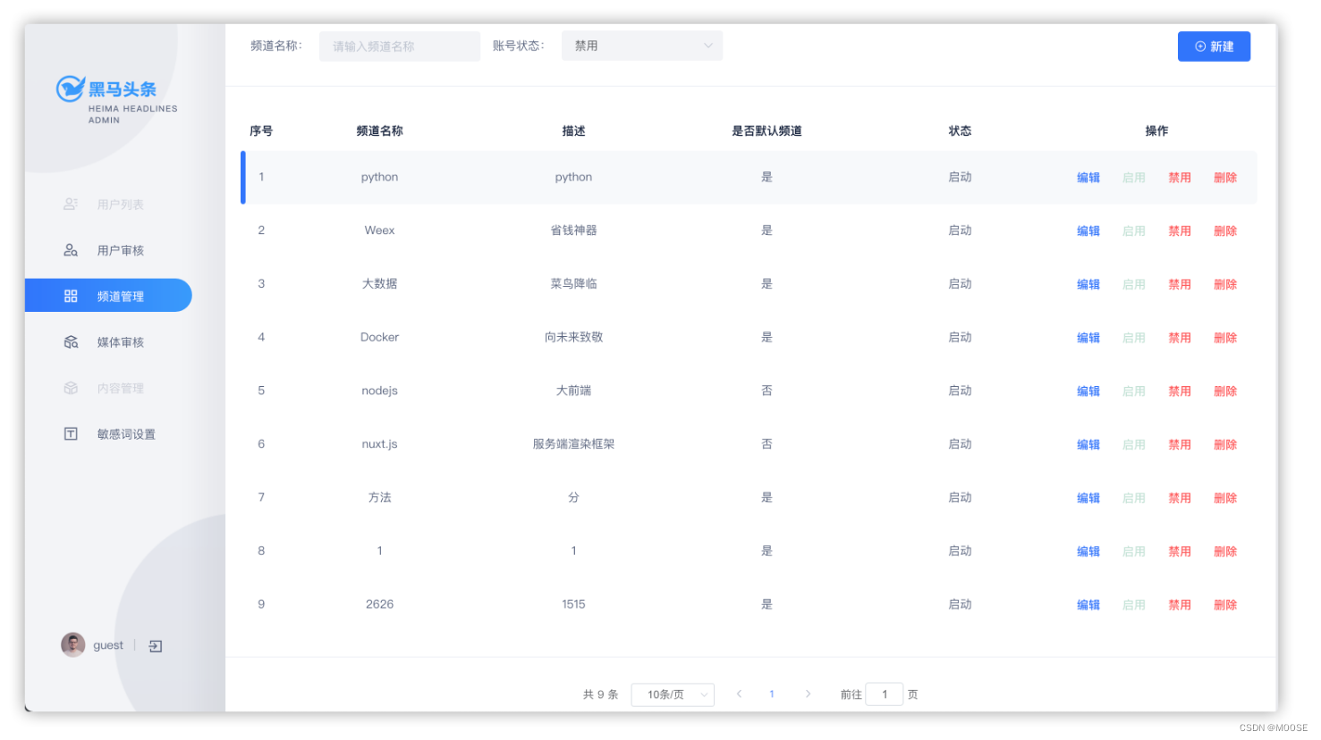Viewport: 1321px width, 740px height.
Task: Click the 共 9 条 total count
Action: (600, 694)
